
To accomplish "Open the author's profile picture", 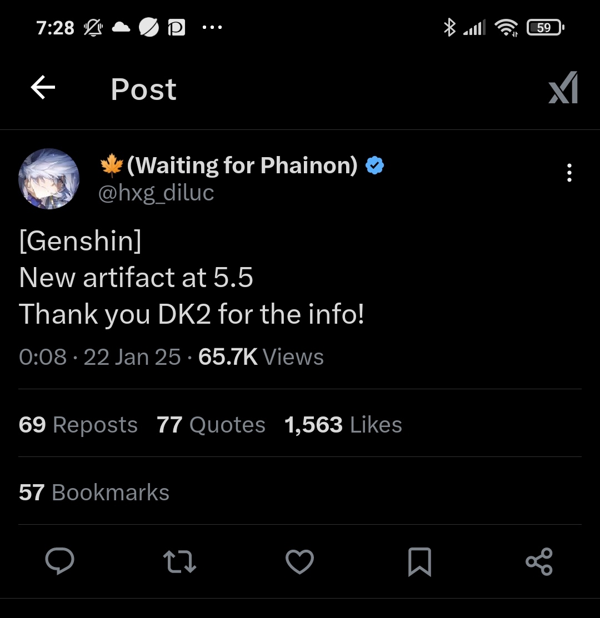I will pos(49,178).
